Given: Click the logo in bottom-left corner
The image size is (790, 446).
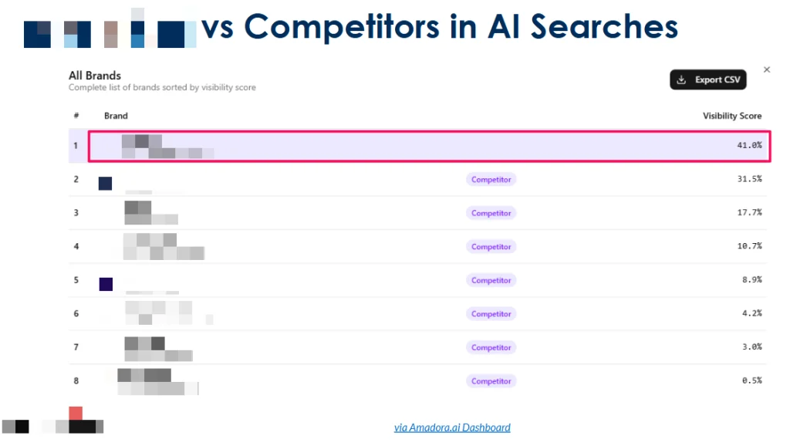Looking at the screenshot, I should coord(53,421).
